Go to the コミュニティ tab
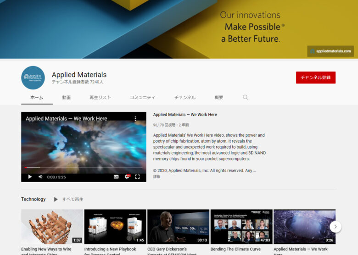The image size is (358, 255). click(x=142, y=97)
